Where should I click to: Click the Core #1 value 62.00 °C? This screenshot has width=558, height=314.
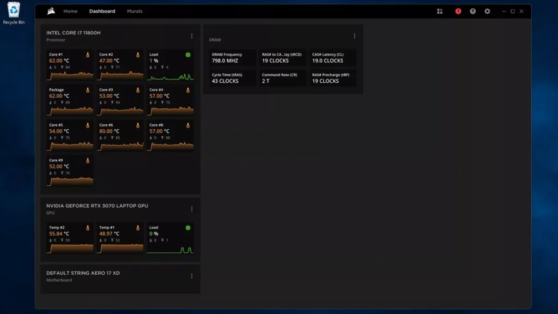click(x=59, y=61)
